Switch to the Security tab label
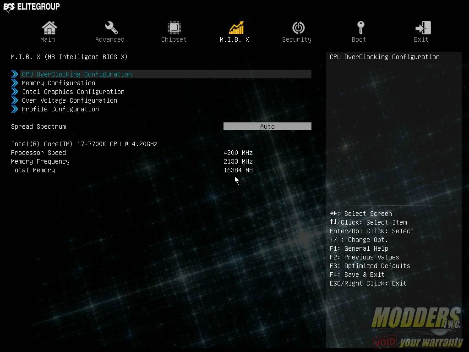The height and width of the screenshot is (352, 469). 297,39
